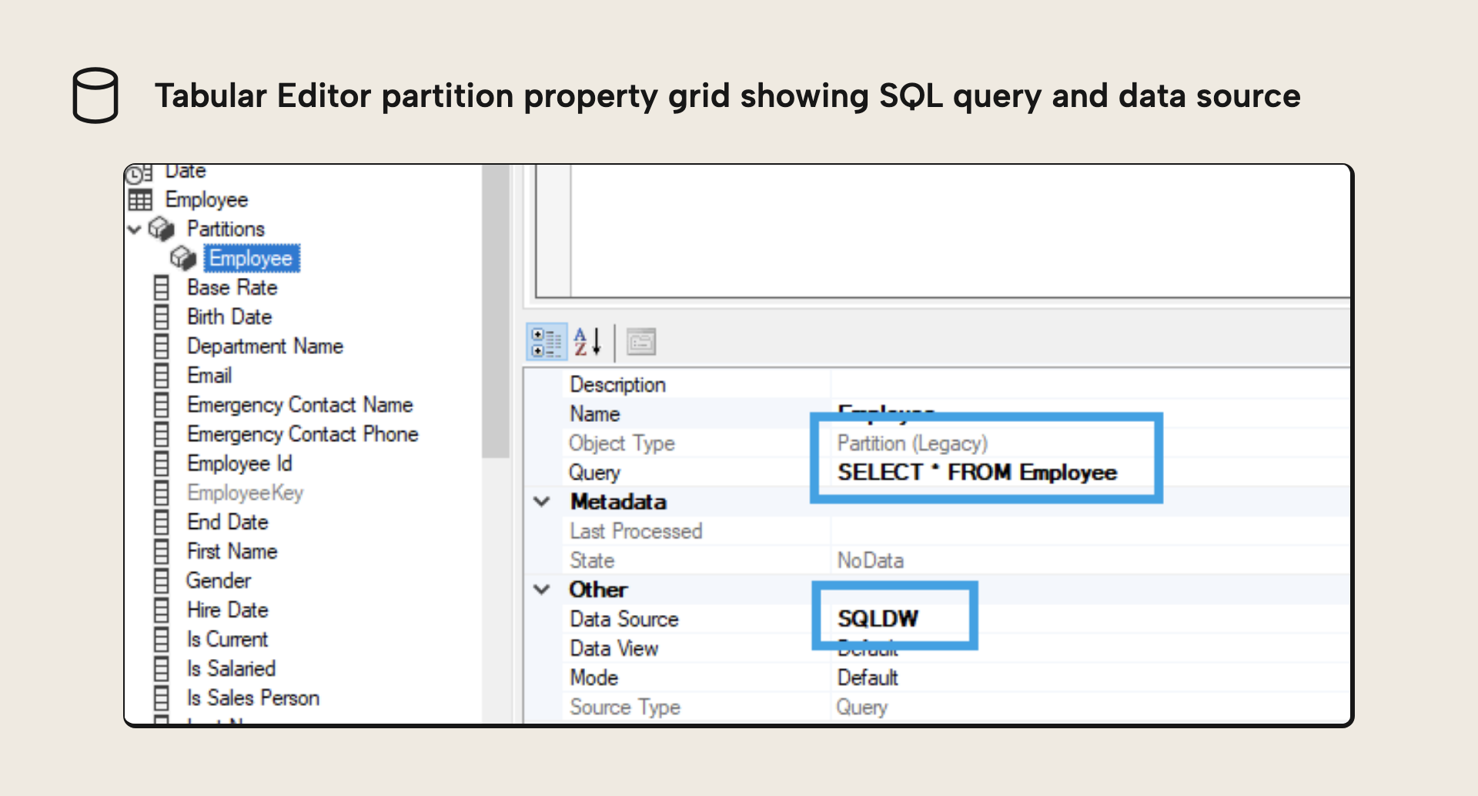Screen dimensions: 1478x796
Task: Click the Gender column icon
Action: click(x=162, y=580)
